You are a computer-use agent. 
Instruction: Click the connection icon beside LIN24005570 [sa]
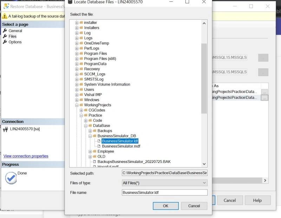click(x=6, y=129)
